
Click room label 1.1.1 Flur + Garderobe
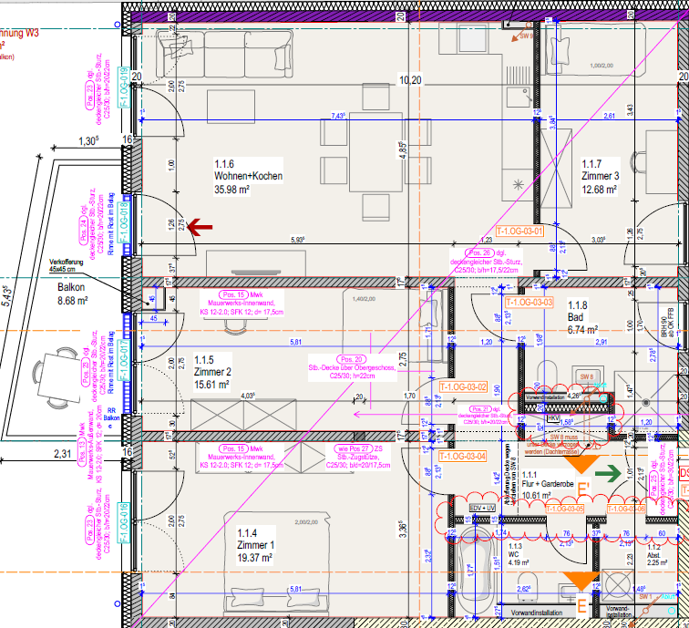548,485
